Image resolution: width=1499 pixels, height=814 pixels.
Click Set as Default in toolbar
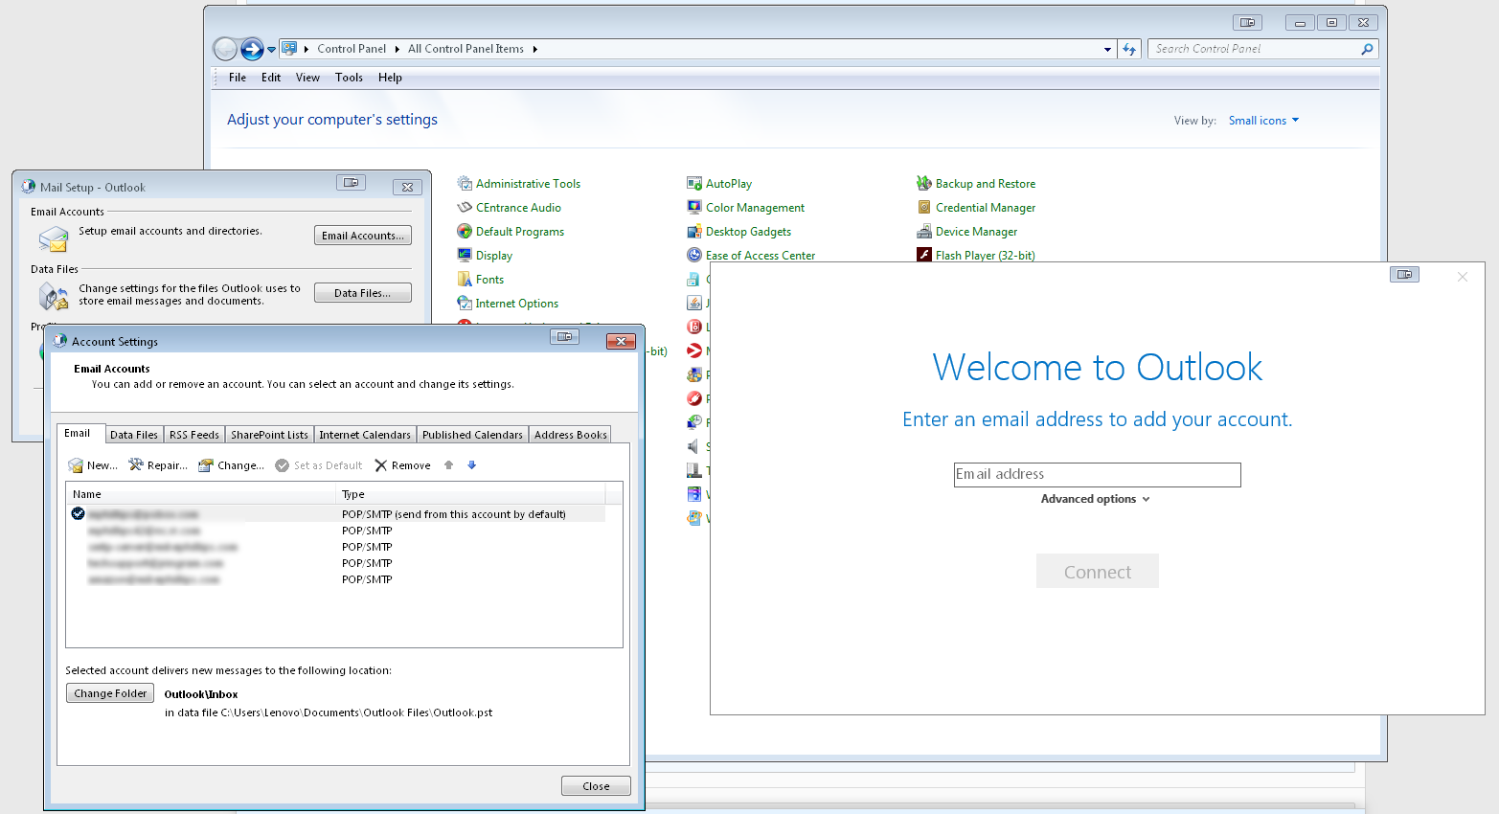point(319,465)
